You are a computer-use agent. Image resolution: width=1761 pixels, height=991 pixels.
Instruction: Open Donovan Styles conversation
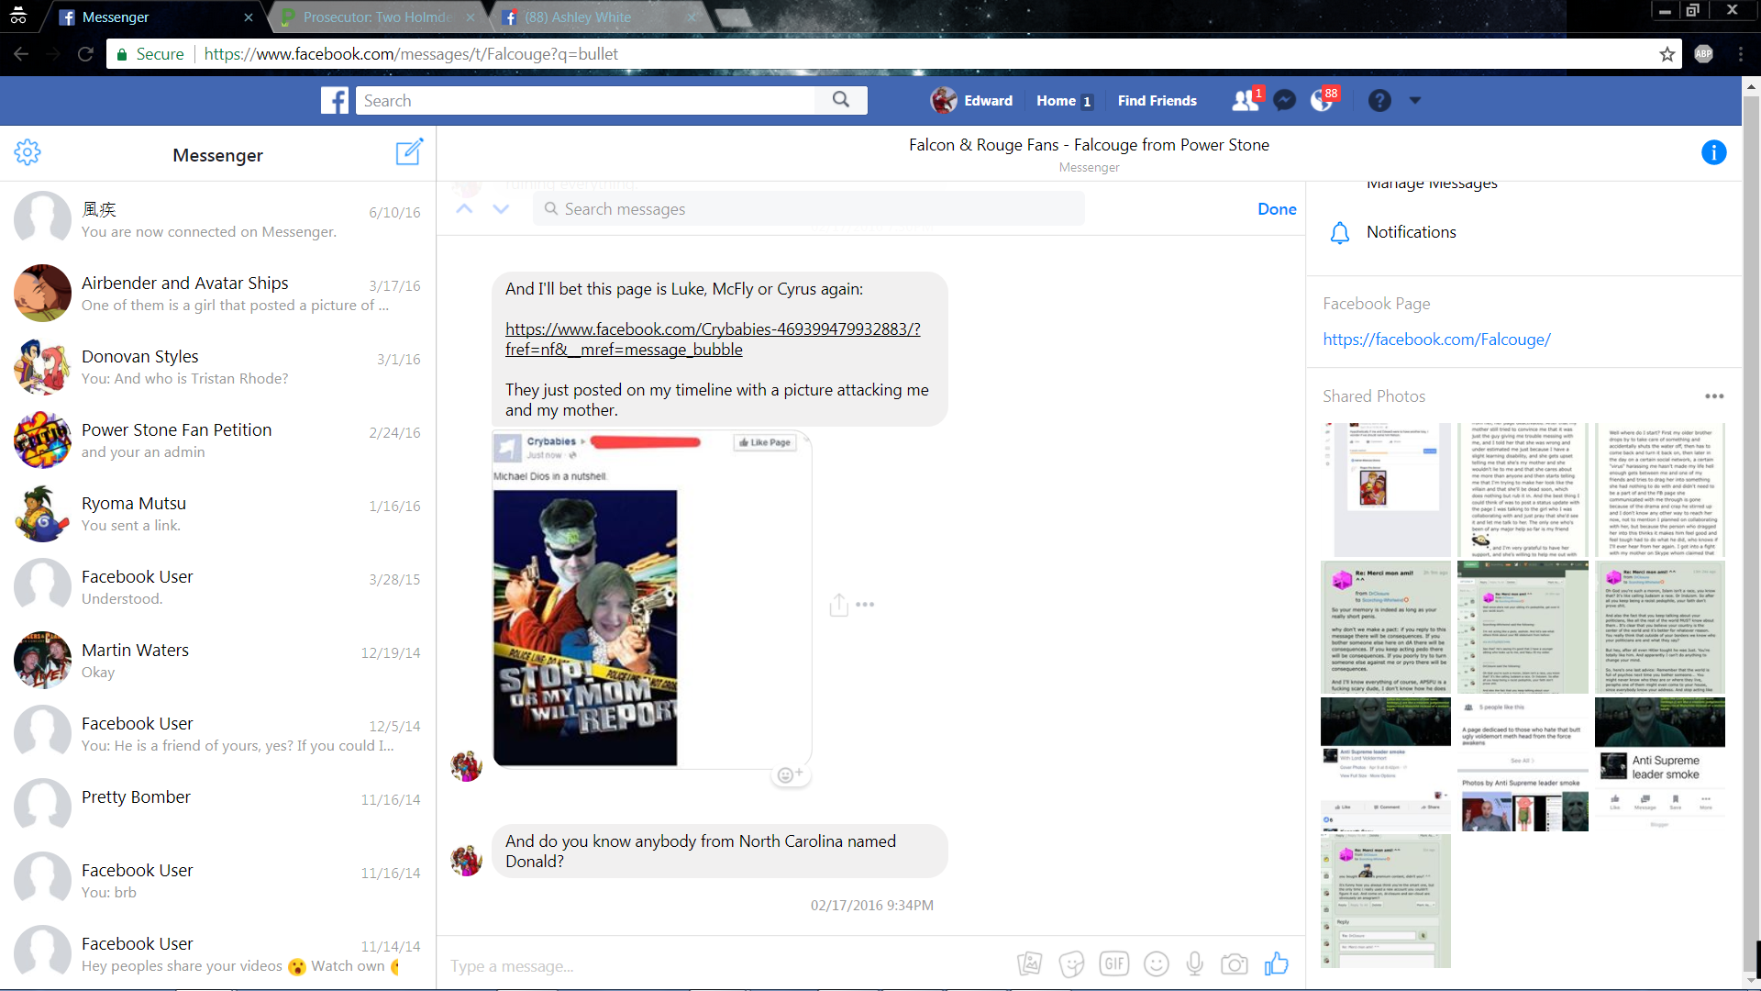217,366
